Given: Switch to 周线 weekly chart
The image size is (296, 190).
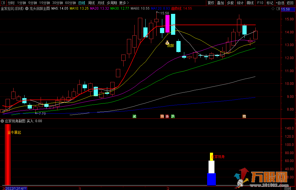Looking at the screenshot, I should pos(91,3).
